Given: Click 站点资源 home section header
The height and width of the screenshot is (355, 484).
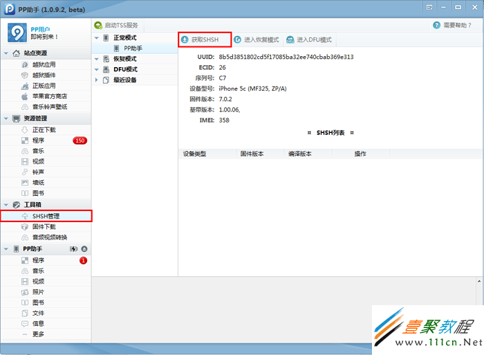Looking at the screenshot, I should (46, 53).
